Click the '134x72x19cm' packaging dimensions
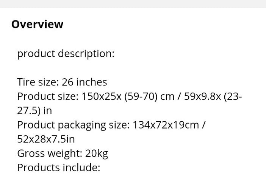The height and width of the screenshot is (186, 266). 166,125
